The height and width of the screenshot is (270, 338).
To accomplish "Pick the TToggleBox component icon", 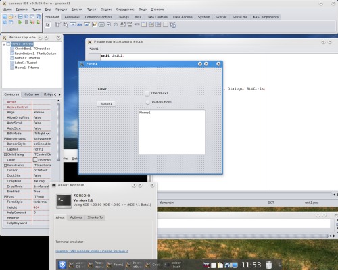I will 101,24.
